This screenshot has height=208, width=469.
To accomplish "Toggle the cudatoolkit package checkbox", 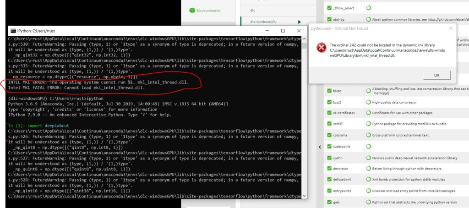I will pos(329,147).
